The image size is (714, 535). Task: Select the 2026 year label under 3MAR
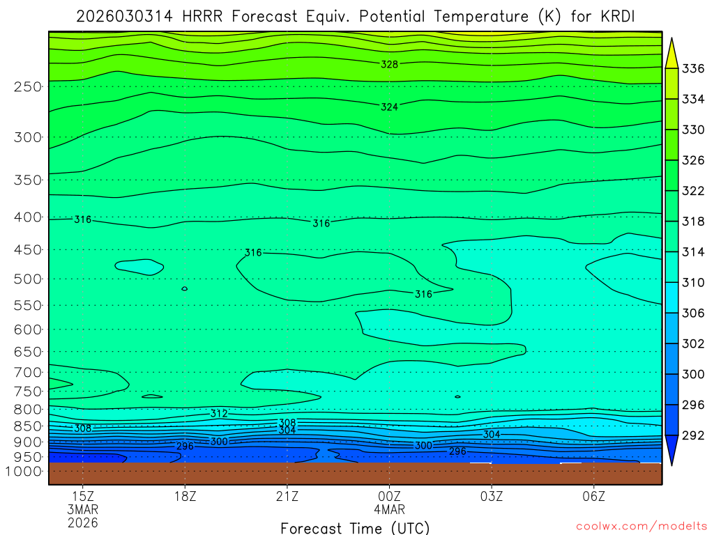[x=83, y=522]
